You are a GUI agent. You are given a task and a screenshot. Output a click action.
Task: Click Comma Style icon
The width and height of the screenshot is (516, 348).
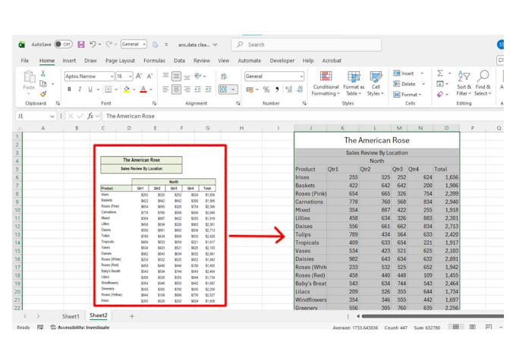click(277, 89)
